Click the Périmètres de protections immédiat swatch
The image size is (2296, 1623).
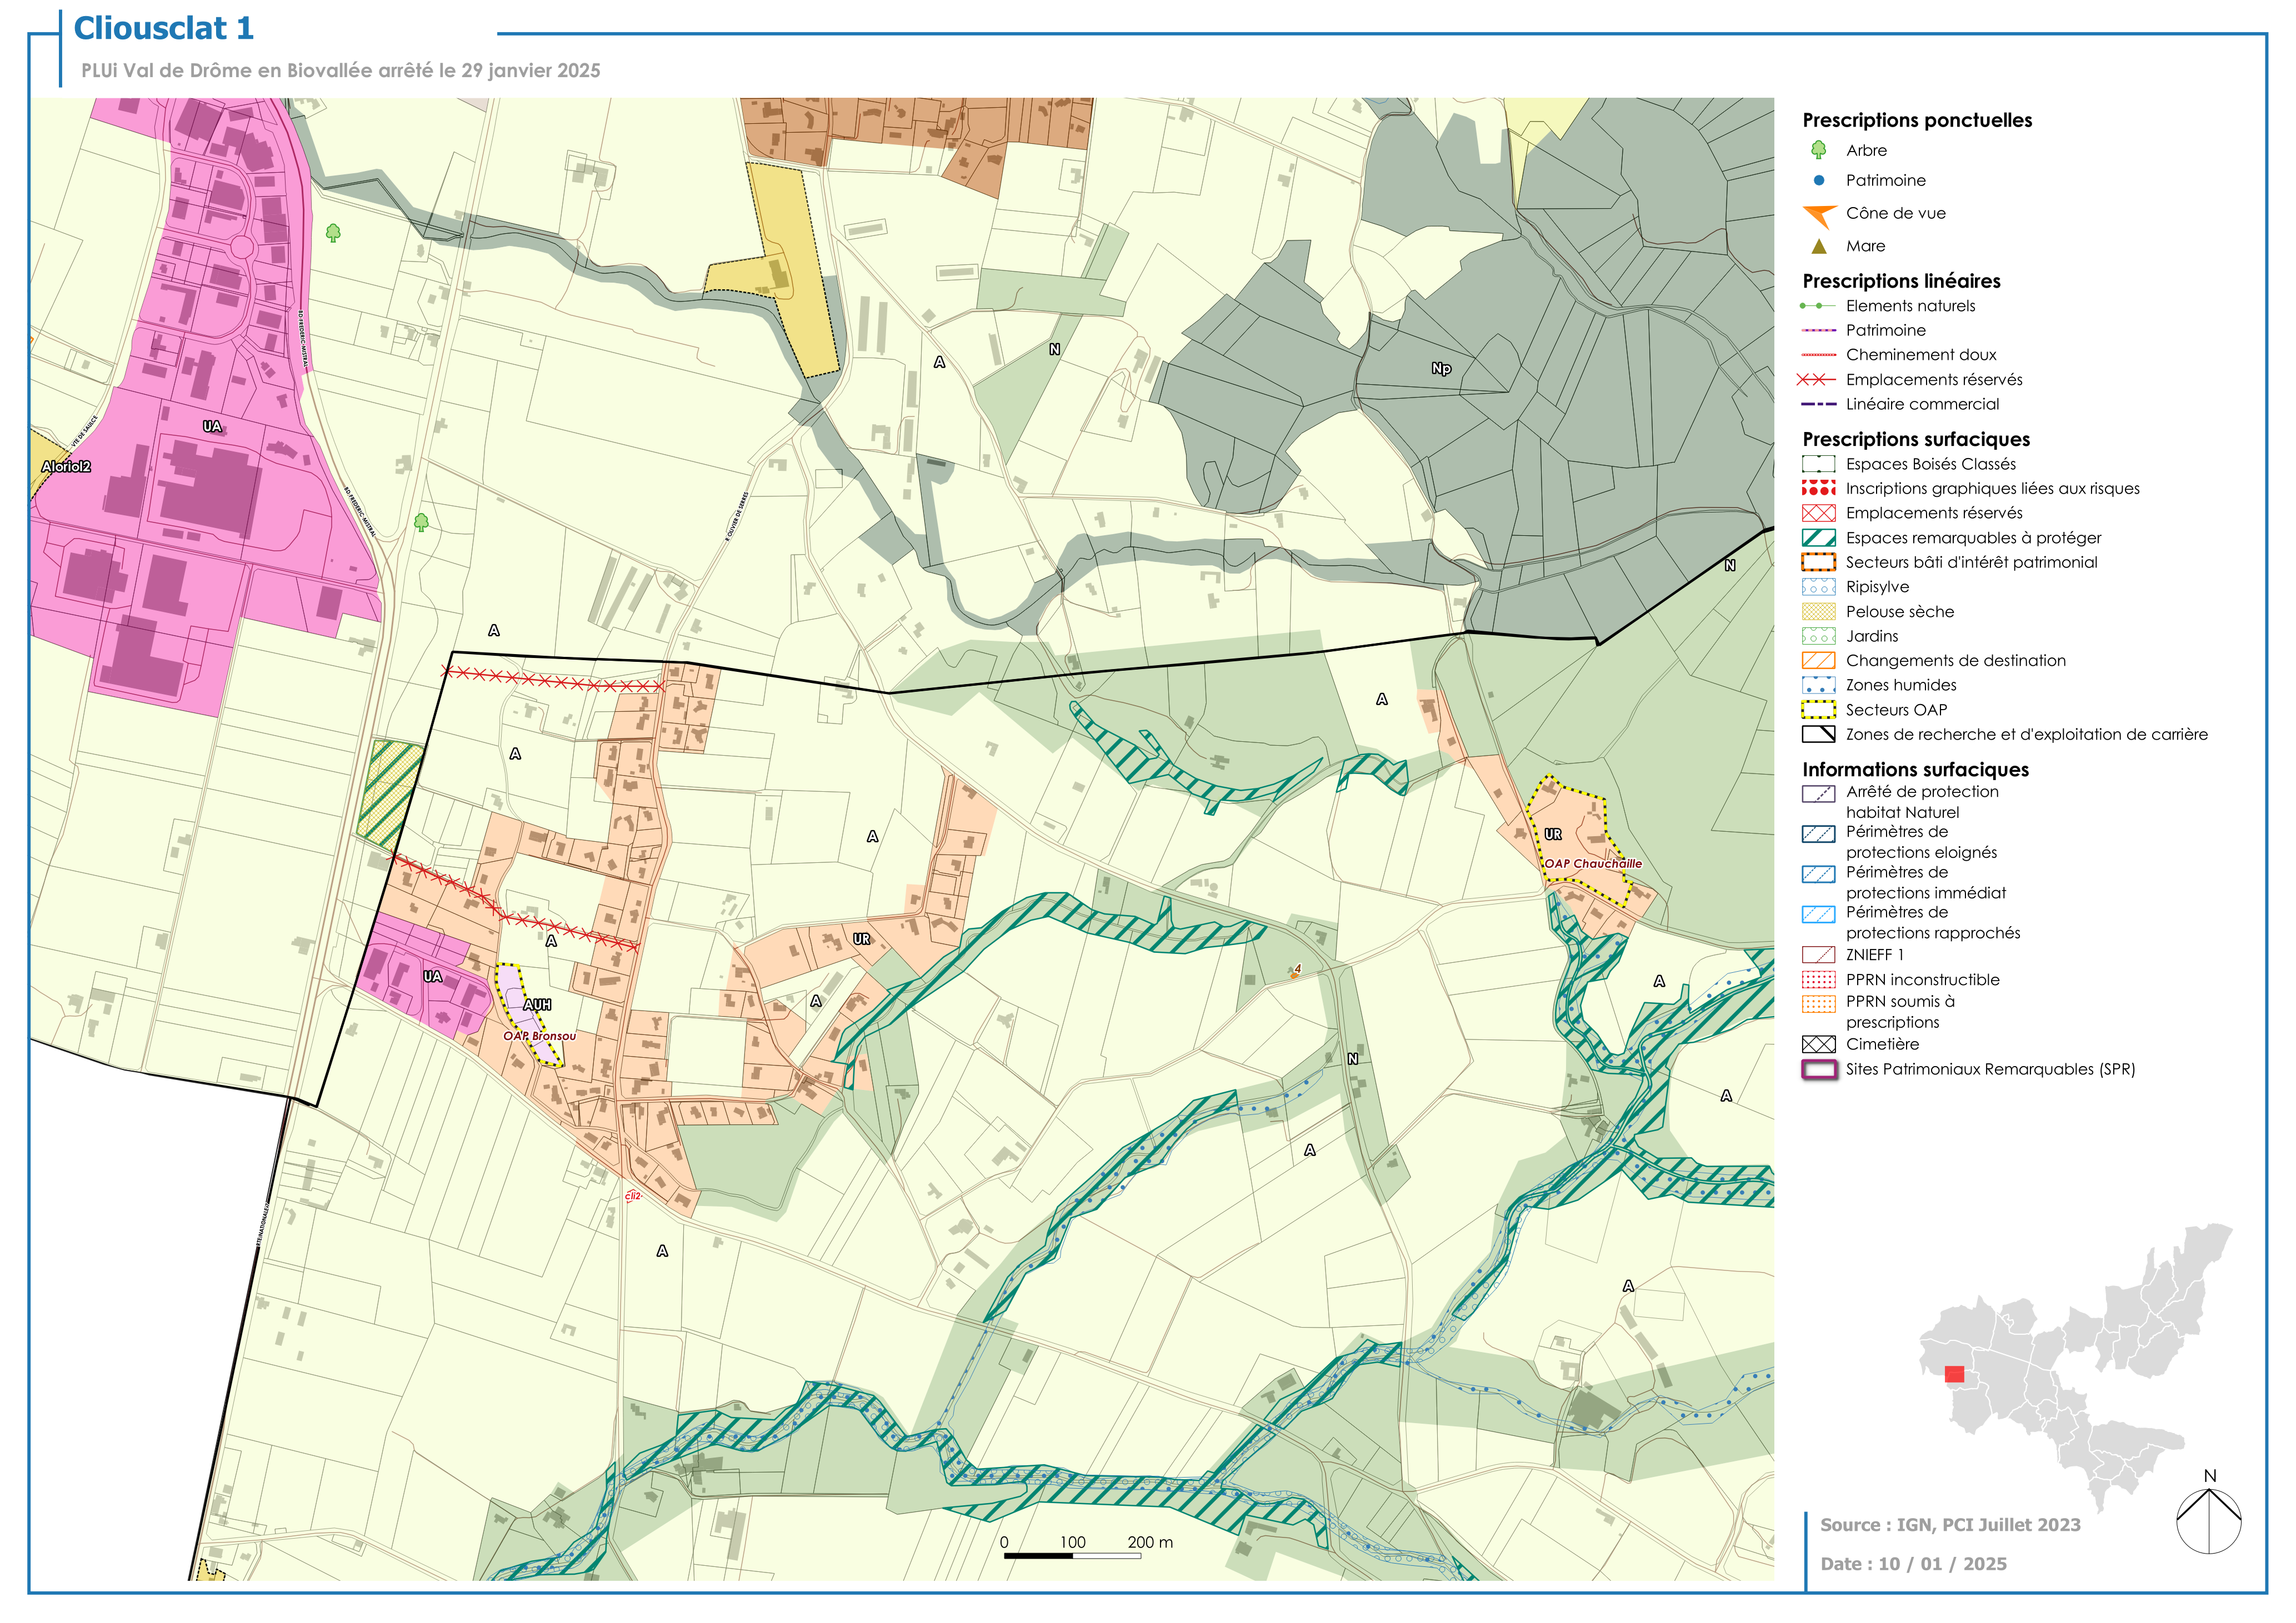1818,873
